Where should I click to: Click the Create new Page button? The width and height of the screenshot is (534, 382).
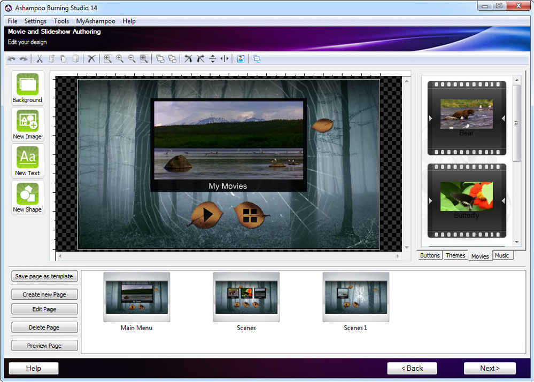[x=44, y=294]
